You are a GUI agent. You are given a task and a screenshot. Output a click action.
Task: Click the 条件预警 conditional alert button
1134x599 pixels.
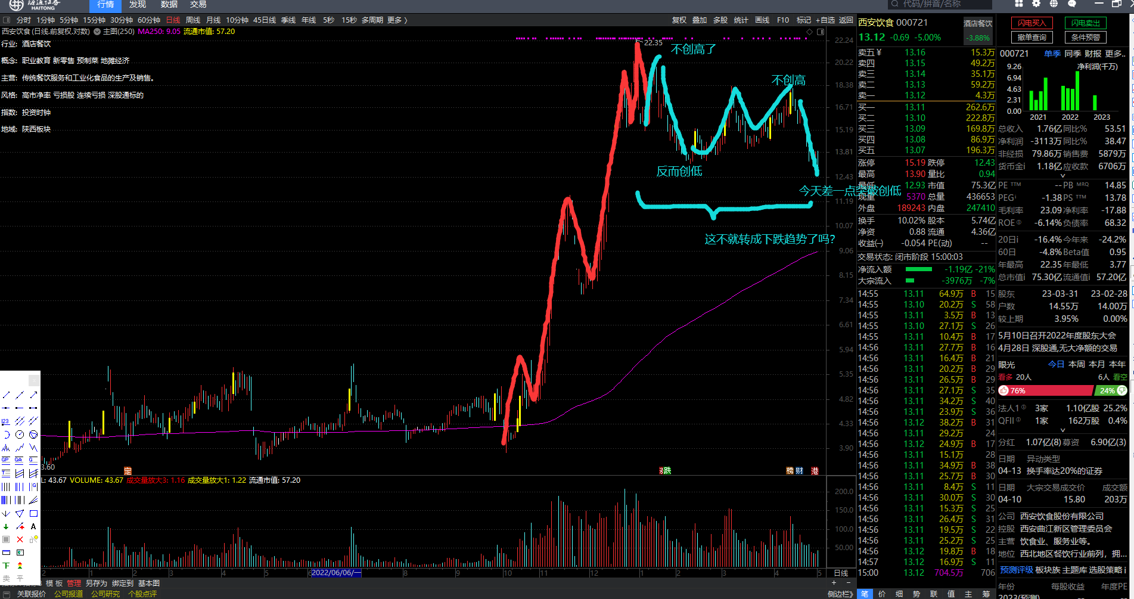(x=1085, y=37)
